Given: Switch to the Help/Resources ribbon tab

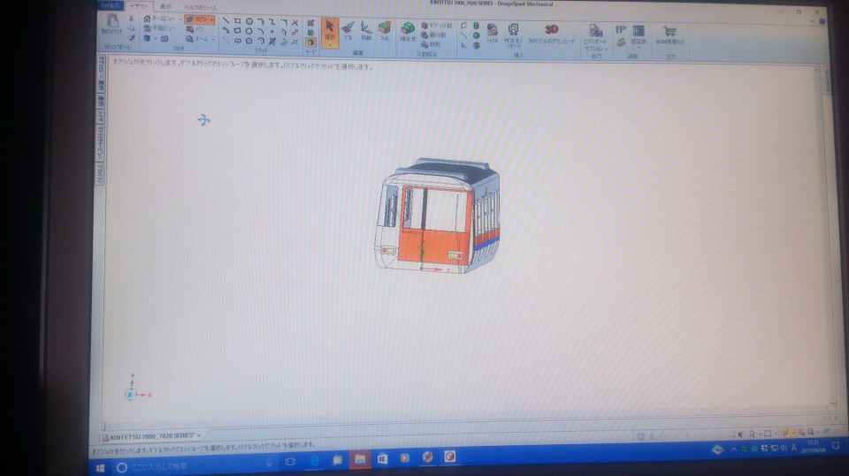Looking at the screenshot, I should point(201,8).
